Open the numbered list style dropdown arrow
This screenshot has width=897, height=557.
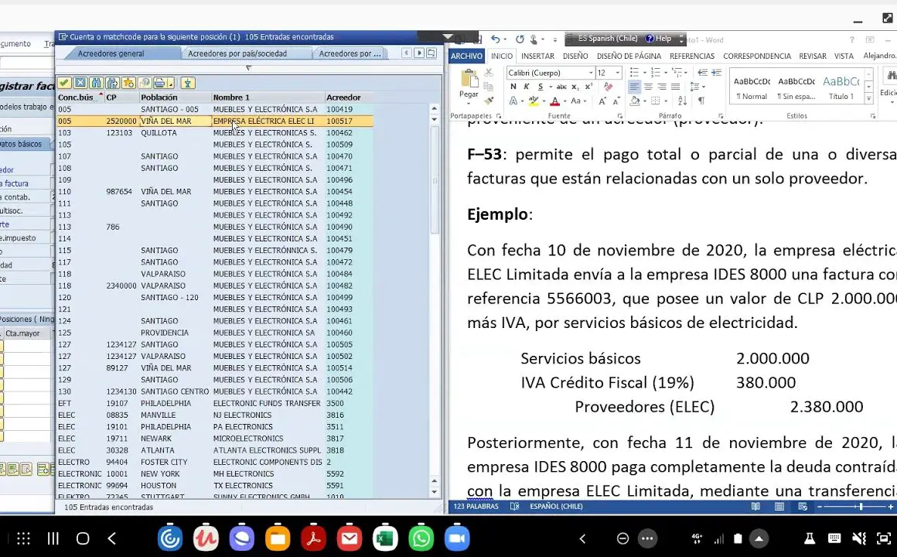pos(666,73)
